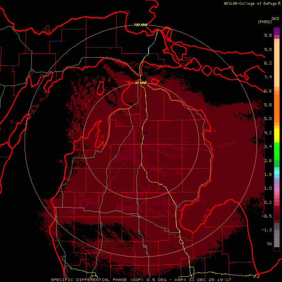Select the 9.8 value on color scale
This screenshot has height=282, width=282.
point(268,35)
